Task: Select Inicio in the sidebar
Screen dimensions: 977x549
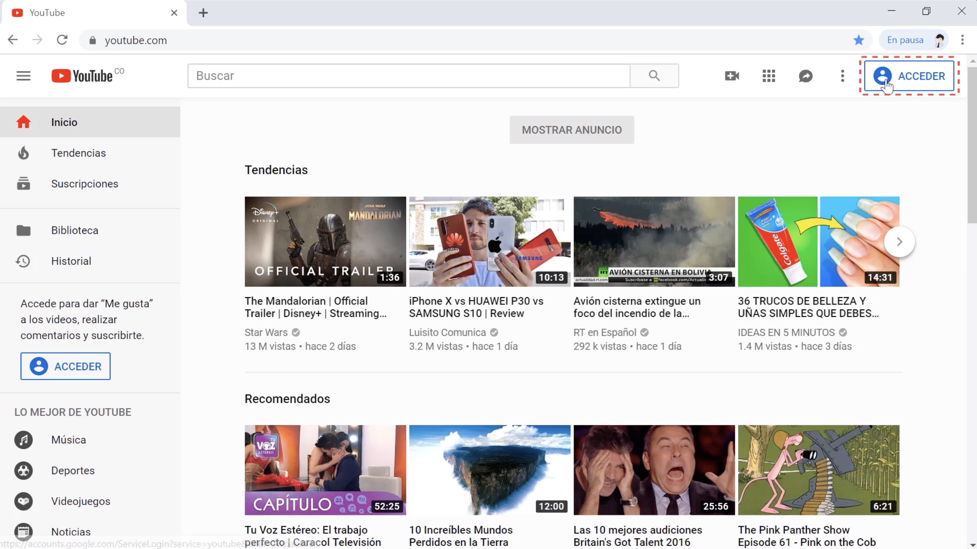Action: pos(64,122)
